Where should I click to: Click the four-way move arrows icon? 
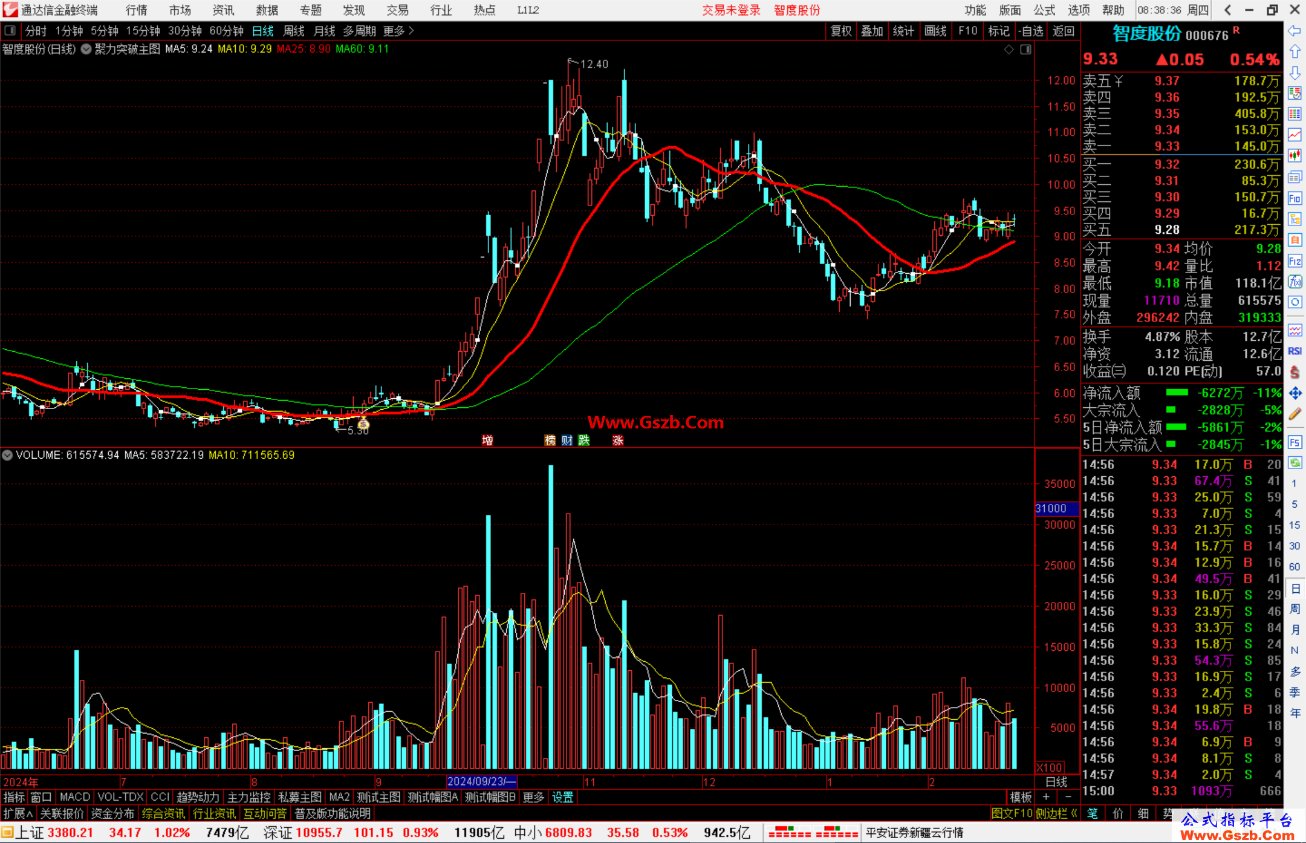click(1295, 393)
